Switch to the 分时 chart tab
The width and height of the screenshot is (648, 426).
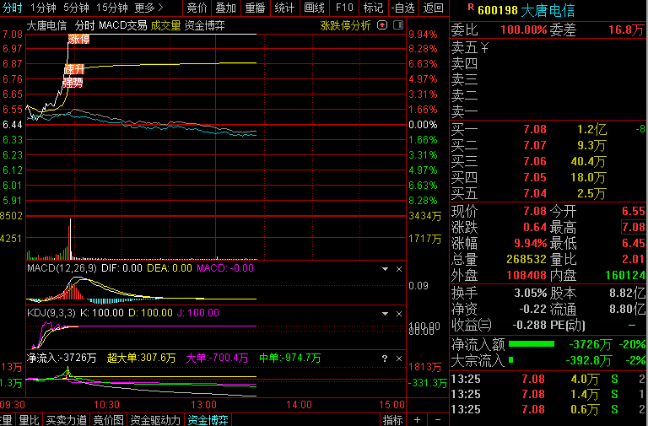[x=12, y=8]
